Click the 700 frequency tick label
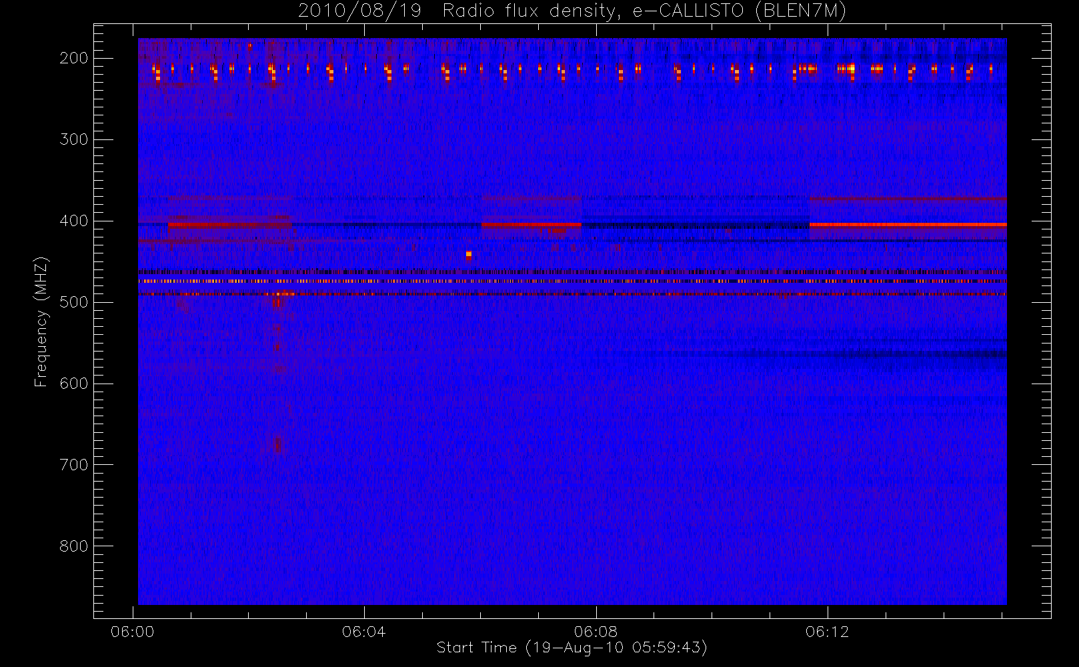The width and height of the screenshot is (1079, 667). pos(74,465)
